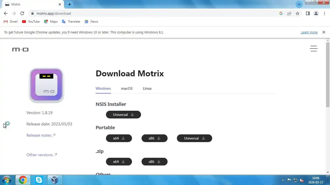
Task: Click the Google icon in address bar
Action: 281,13
